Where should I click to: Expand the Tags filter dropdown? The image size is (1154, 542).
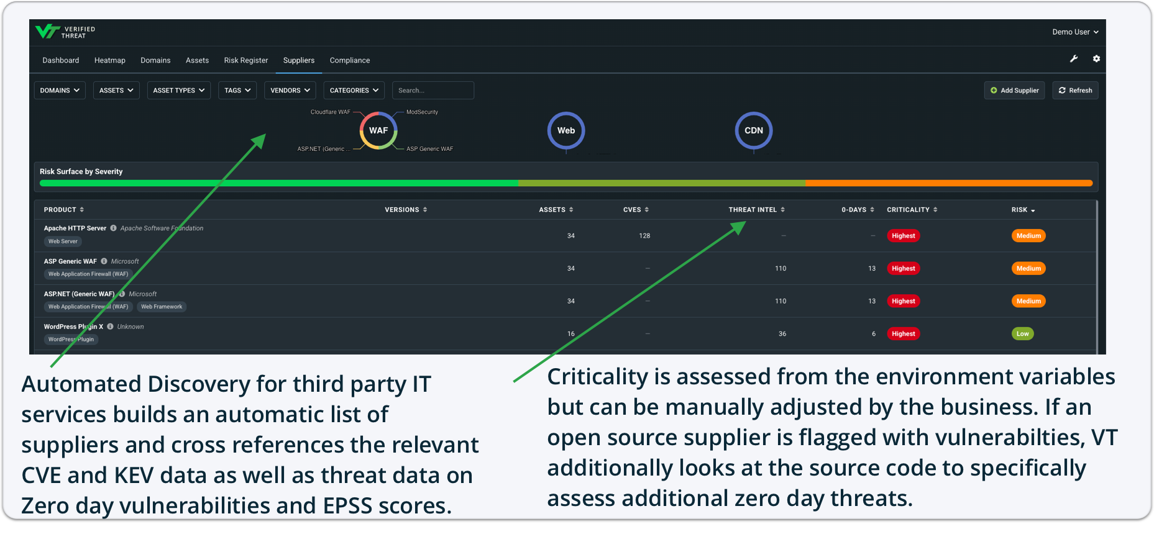click(237, 91)
